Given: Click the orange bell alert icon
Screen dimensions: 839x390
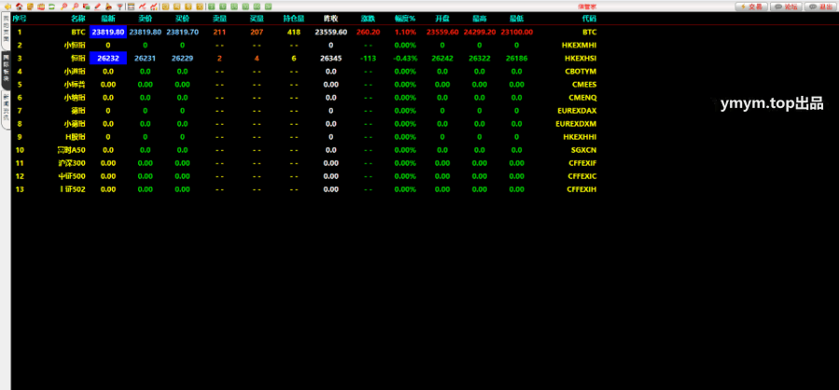Looking at the screenshot, I should 108,7.
